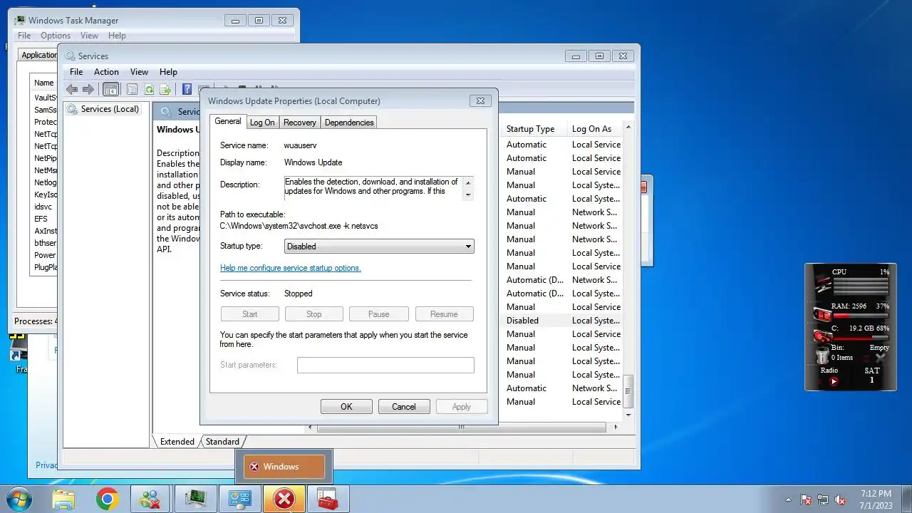Open Windows Explorer from the taskbar
This screenshot has height=513, width=912.
tap(63, 499)
